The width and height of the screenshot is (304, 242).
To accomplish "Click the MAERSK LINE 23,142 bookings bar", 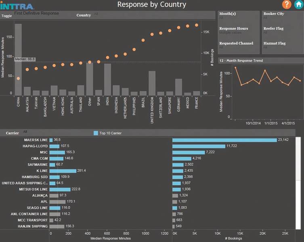I will [224, 140].
